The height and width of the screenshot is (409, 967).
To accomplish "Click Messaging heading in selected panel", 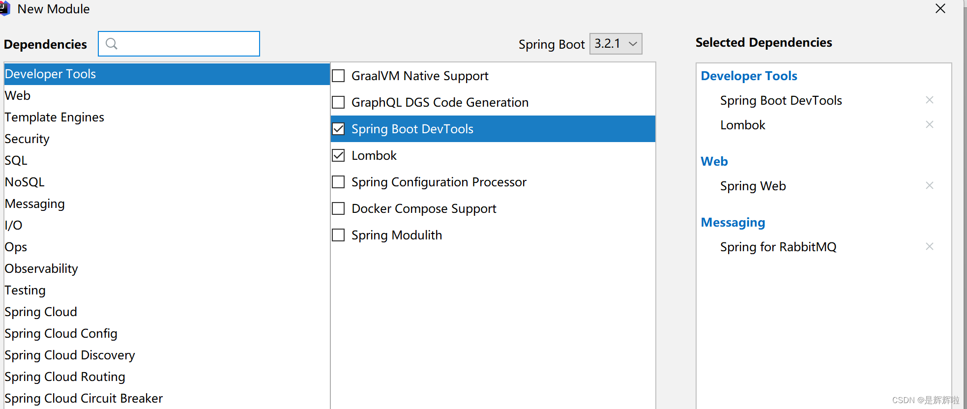I will click(733, 222).
